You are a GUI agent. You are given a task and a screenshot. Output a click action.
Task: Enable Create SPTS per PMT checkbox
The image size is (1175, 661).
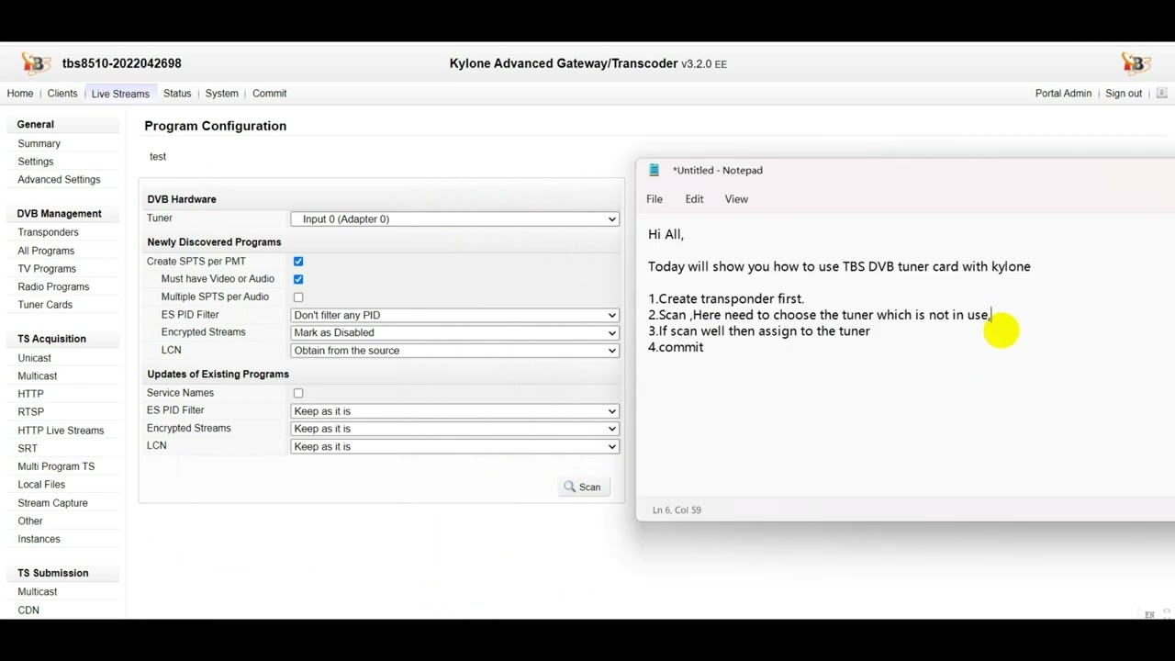[x=298, y=262]
